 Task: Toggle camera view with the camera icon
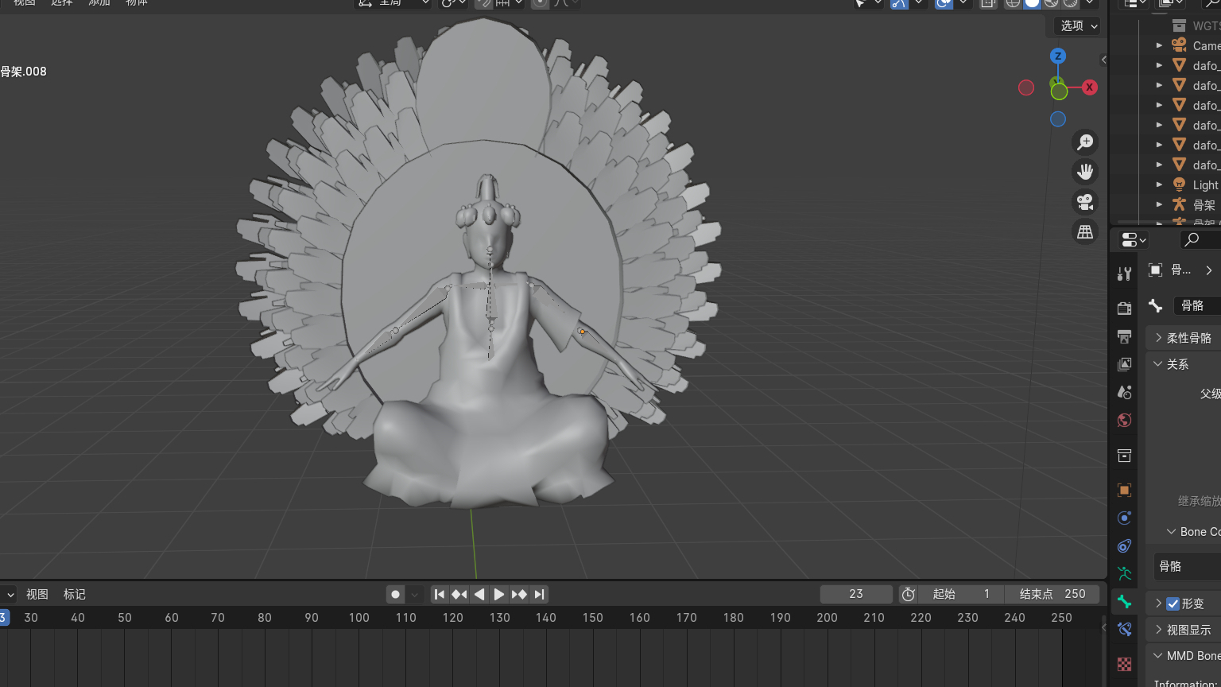(x=1085, y=202)
